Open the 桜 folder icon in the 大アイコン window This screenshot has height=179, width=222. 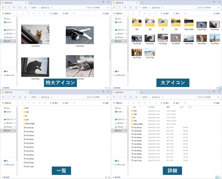coord(162,22)
